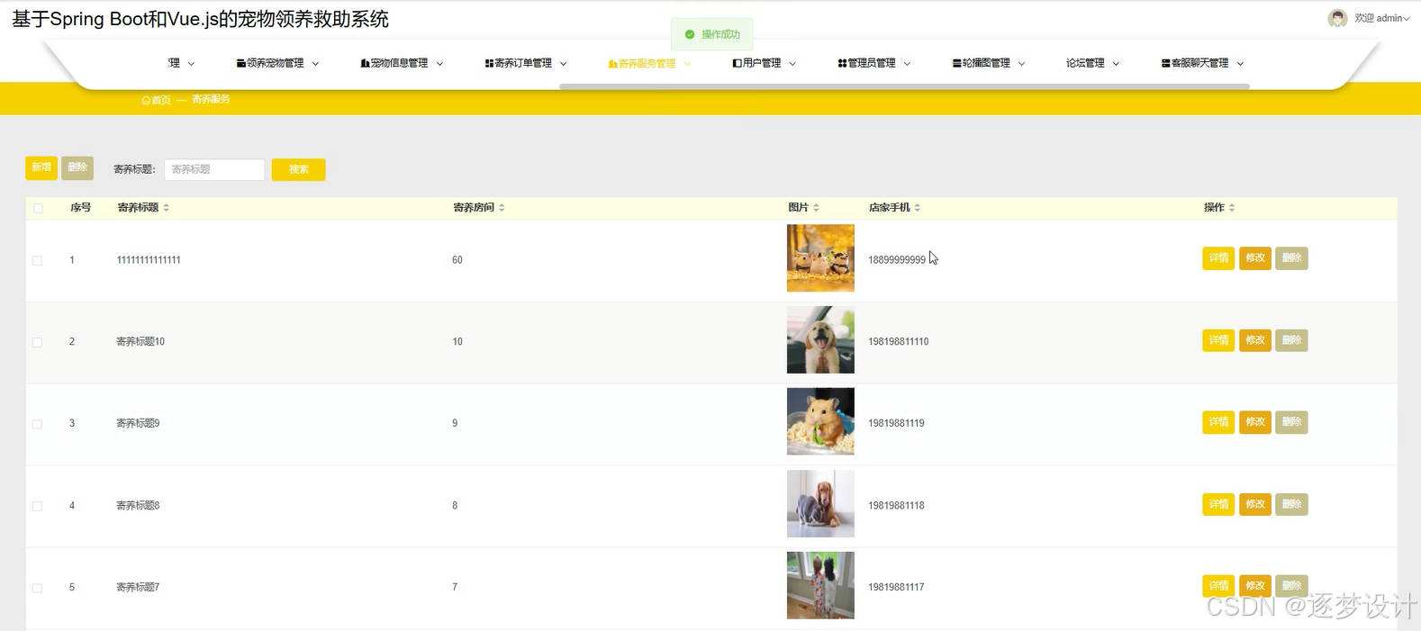This screenshot has height=631, width=1421.
Task: Expand the 欢迎 admin account dropdown
Action: pos(1382,18)
